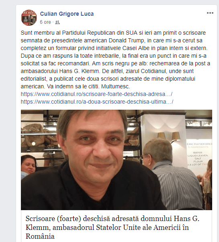The width and height of the screenshot is (219, 242).
Task: Click the wall lamps in the photo background
Action: (x=169, y=137)
